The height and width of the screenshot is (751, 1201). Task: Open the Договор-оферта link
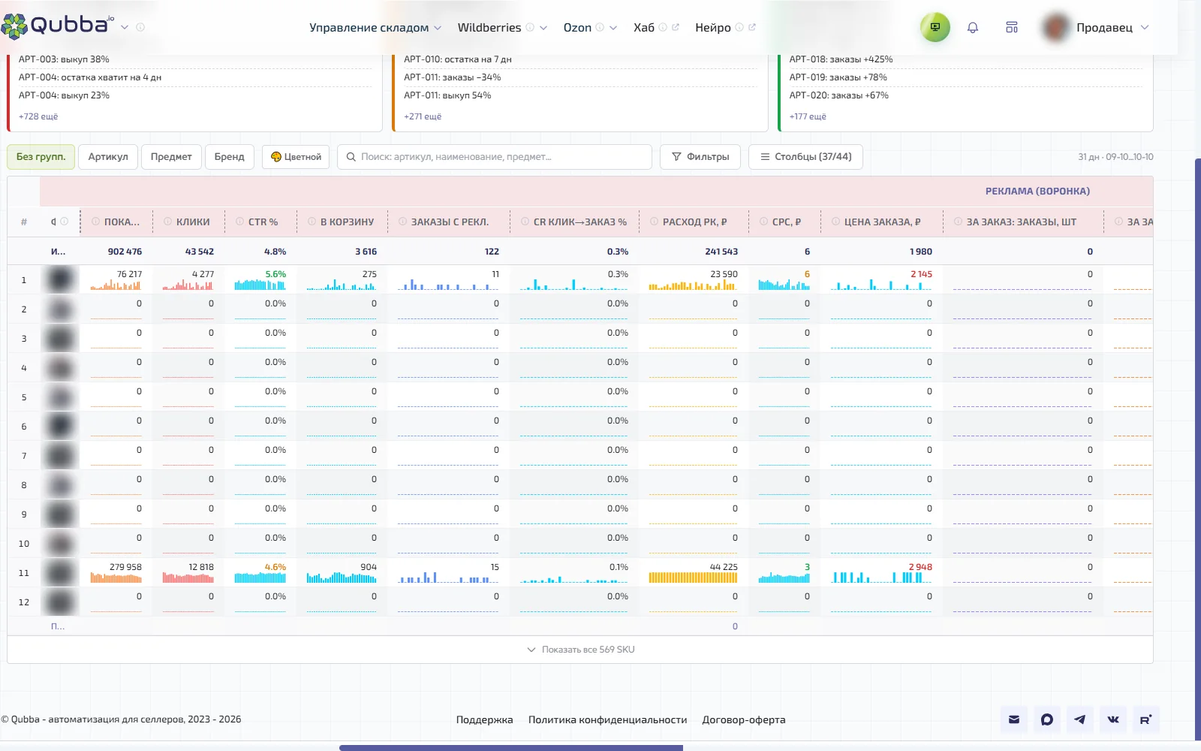click(744, 719)
